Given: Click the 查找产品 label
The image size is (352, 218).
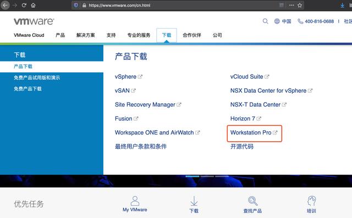Looking at the screenshot, I should (x=252, y=211).
